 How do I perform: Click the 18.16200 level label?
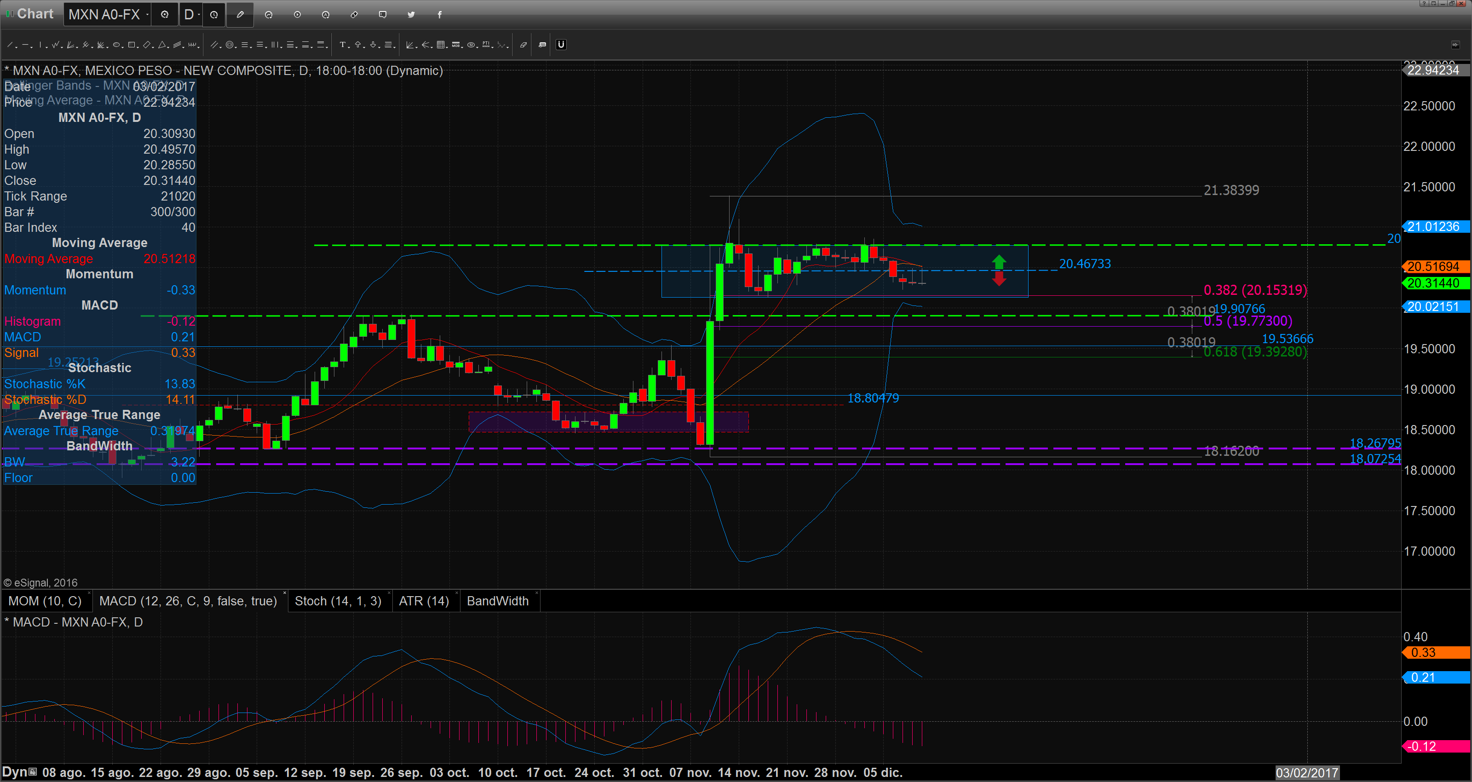pyautogui.click(x=1231, y=451)
